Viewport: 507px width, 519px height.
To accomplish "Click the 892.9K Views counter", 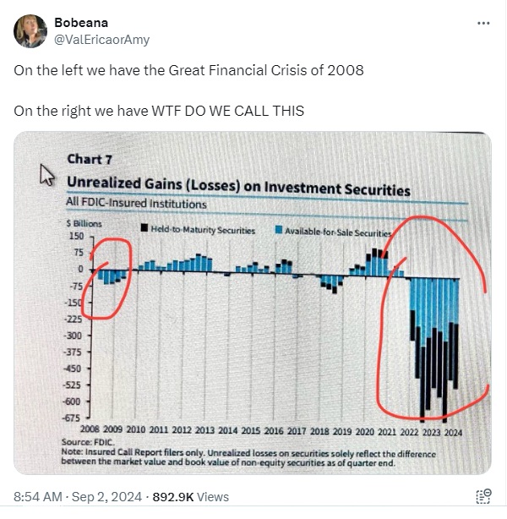I will point(191,497).
